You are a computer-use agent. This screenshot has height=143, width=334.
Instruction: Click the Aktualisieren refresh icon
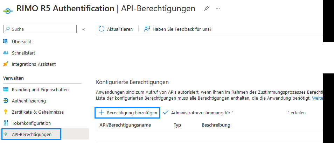102,29
